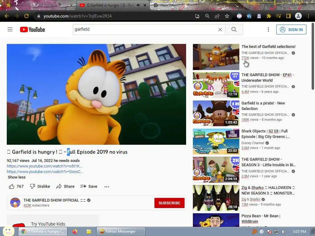This screenshot has width=315, height=236.
Task: Open the lock site info icon
Action: click(38, 16)
